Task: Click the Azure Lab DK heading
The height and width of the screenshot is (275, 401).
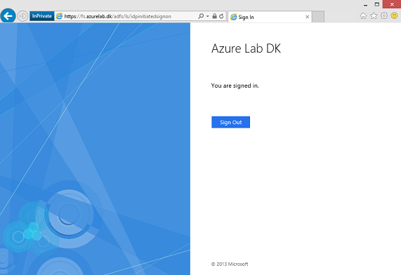Action: 246,48
